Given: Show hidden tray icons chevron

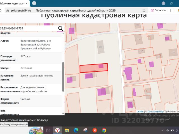Looking at the screenshot, I should 163,130.
